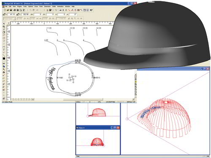Viewport: 211px width, 158px height.
Task: Open the File menu
Action: coord(6,6)
